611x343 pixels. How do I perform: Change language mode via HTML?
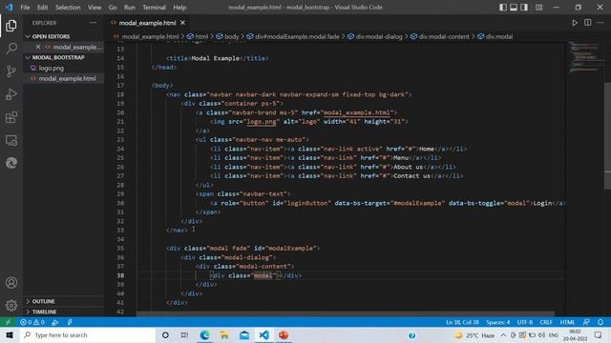567,322
